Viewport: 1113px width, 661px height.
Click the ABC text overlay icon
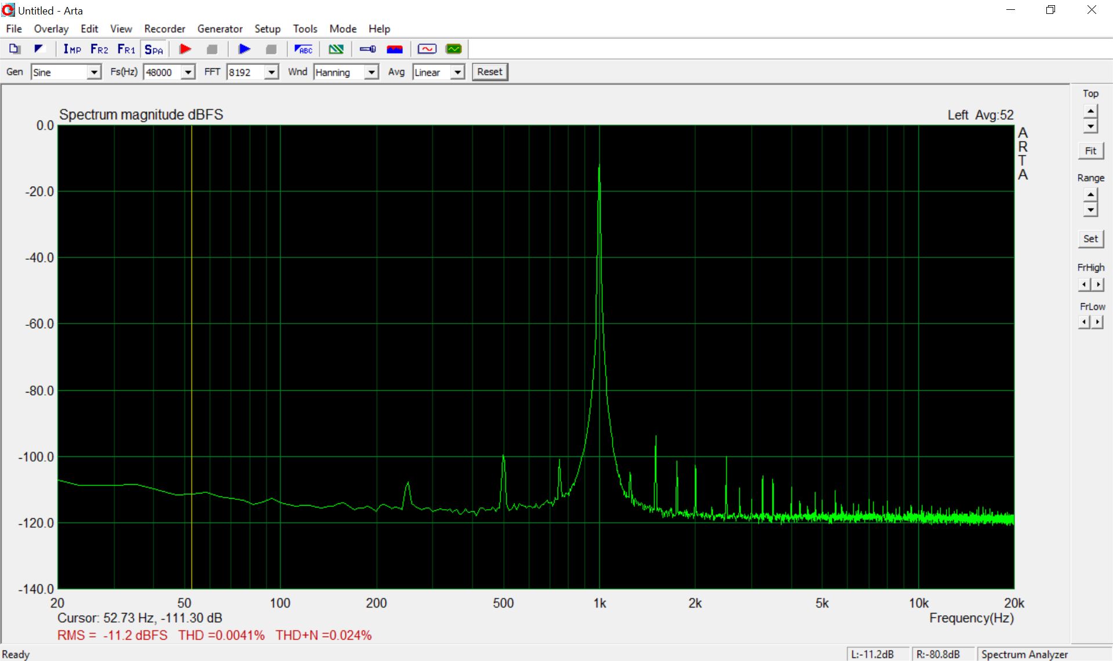303,49
